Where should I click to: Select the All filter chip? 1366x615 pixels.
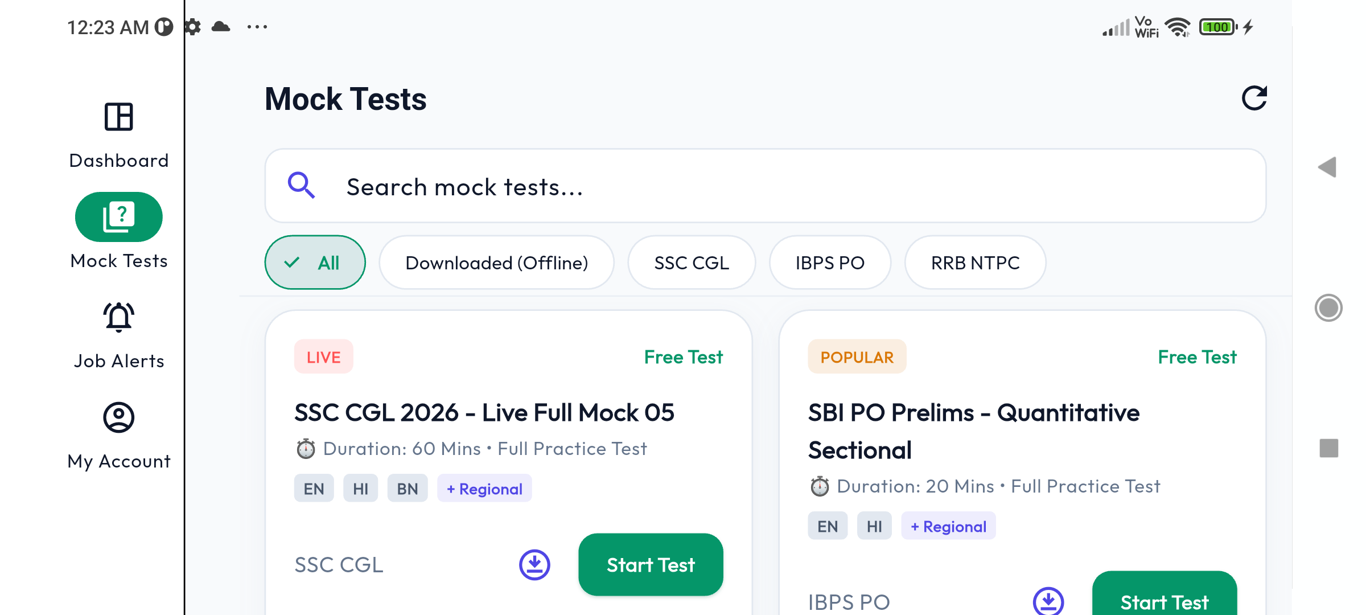[x=315, y=263]
